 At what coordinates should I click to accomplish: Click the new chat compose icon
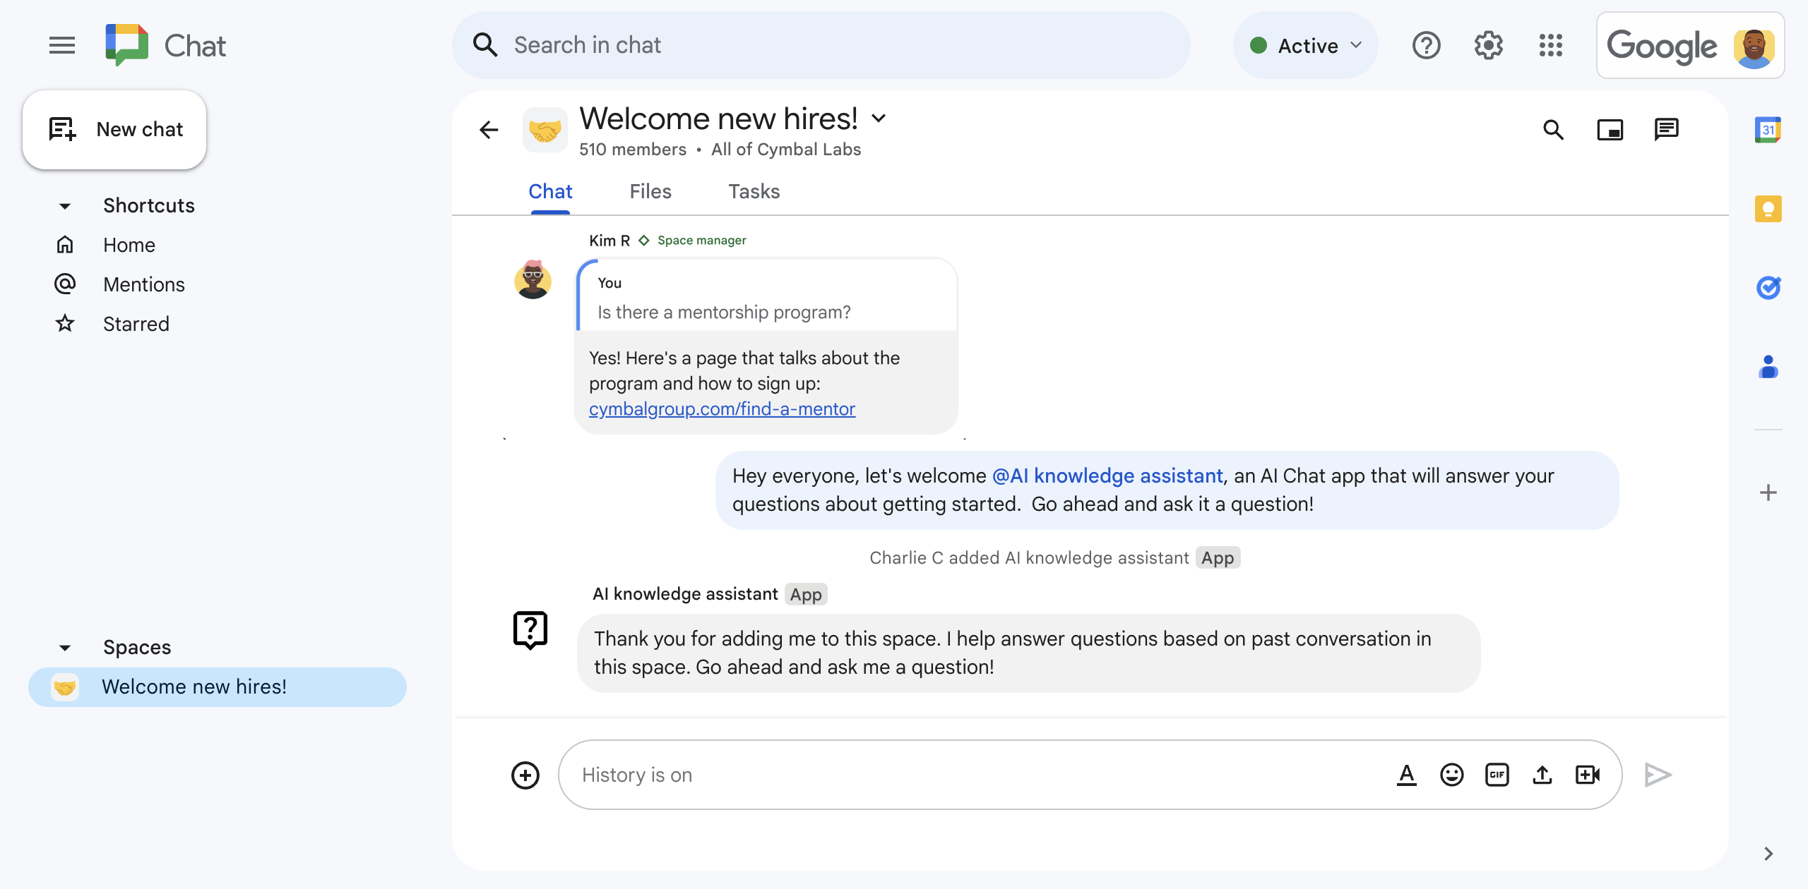click(x=61, y=128)
